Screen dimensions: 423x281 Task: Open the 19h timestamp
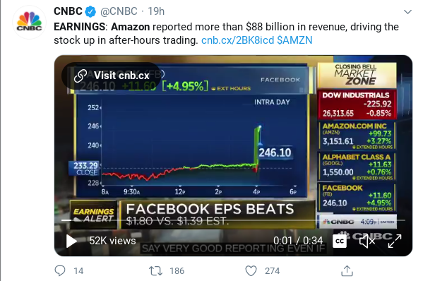(156, 11)
